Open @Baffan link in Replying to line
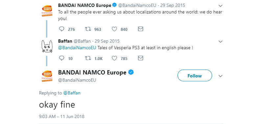Screen dimensions: 263x124 (72, 93)
